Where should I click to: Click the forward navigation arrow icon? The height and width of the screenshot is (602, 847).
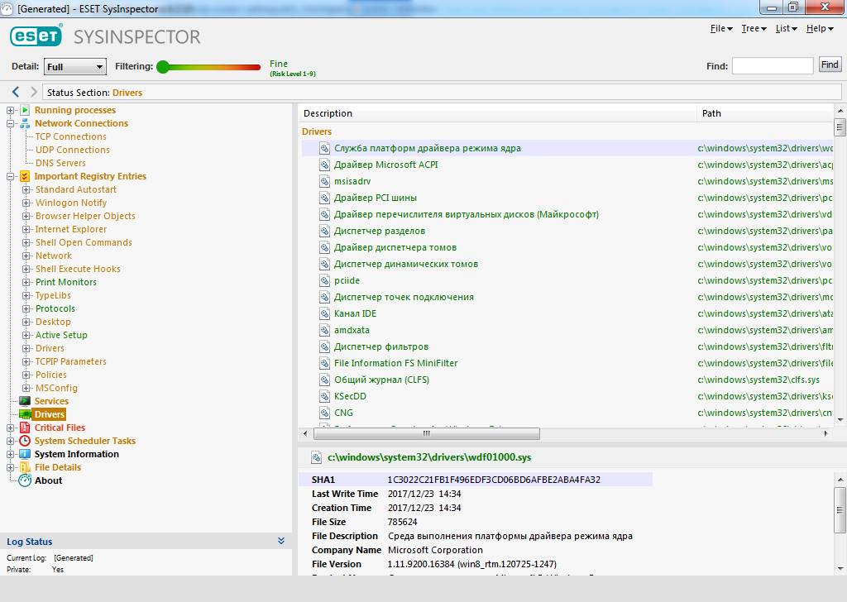34,93
